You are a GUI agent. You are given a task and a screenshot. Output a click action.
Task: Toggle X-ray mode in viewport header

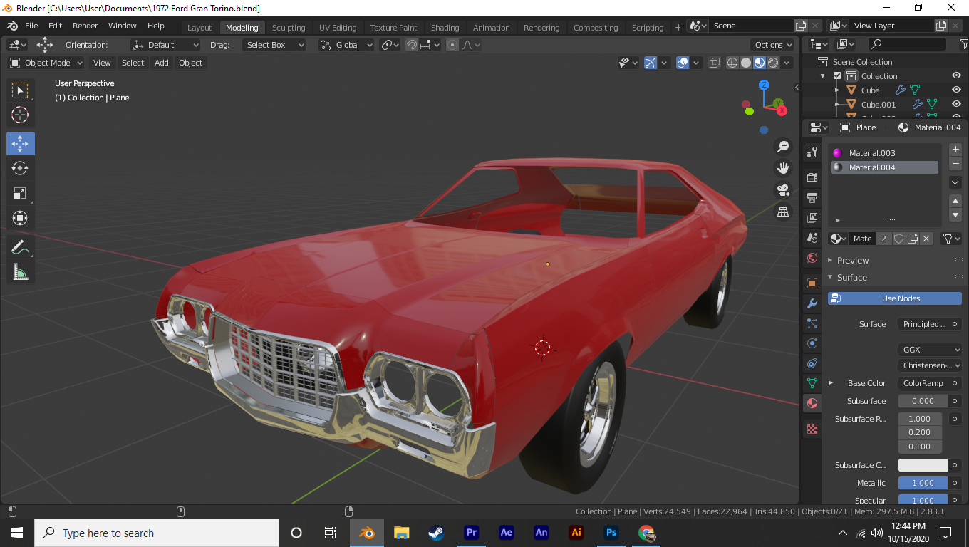pyautogui.click(x=715, y=63)
